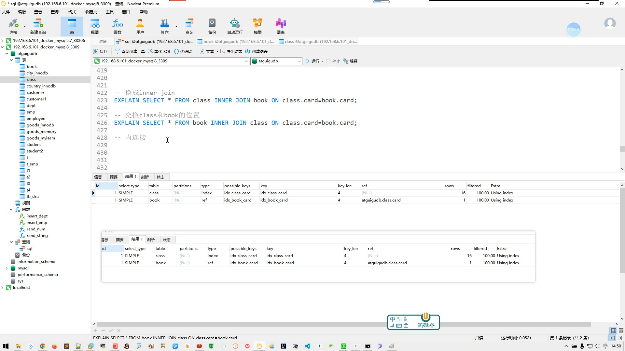Viewport: 625px width, 351px height.
Task: Select the employee table in tree
Action: 36,119
